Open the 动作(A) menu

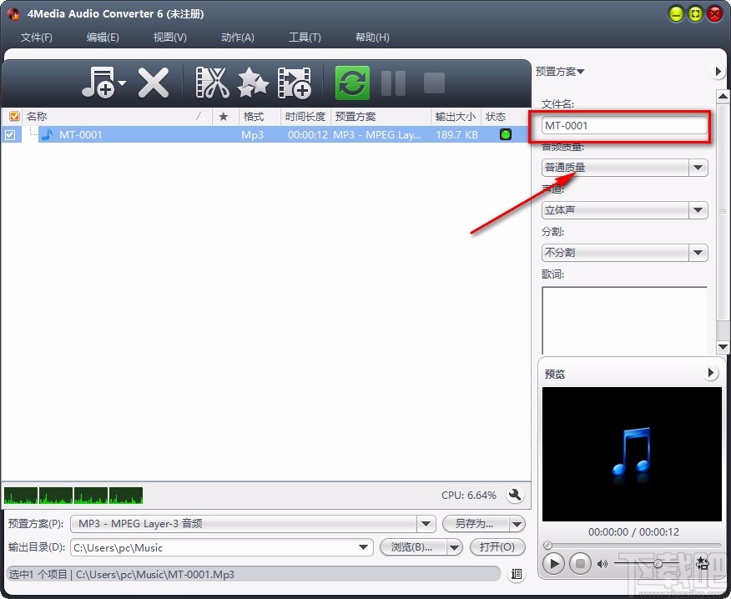[x=237, y=38]
